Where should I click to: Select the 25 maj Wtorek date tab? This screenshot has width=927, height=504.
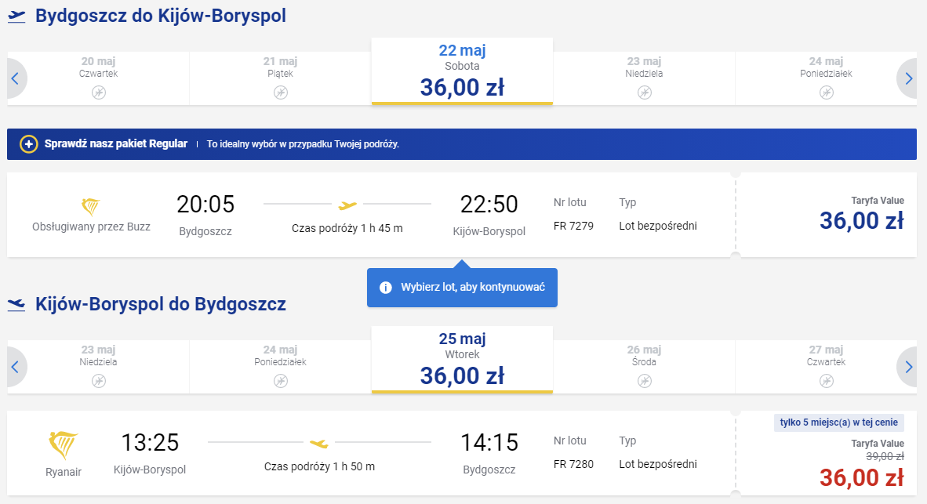(462, 360)
